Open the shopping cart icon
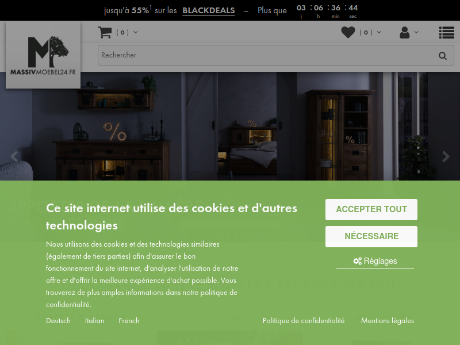 point(105,32)
